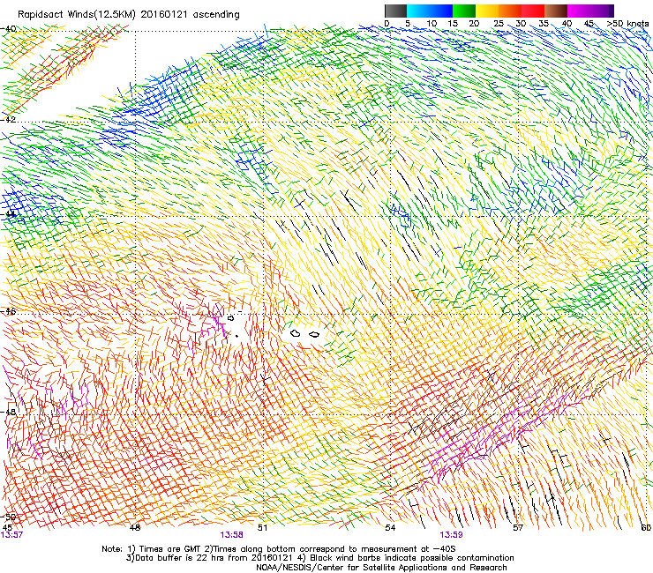Select the gray 0-5 knots legend segment
The height and width of the screenshot is (573, 653).
(395, 11)
